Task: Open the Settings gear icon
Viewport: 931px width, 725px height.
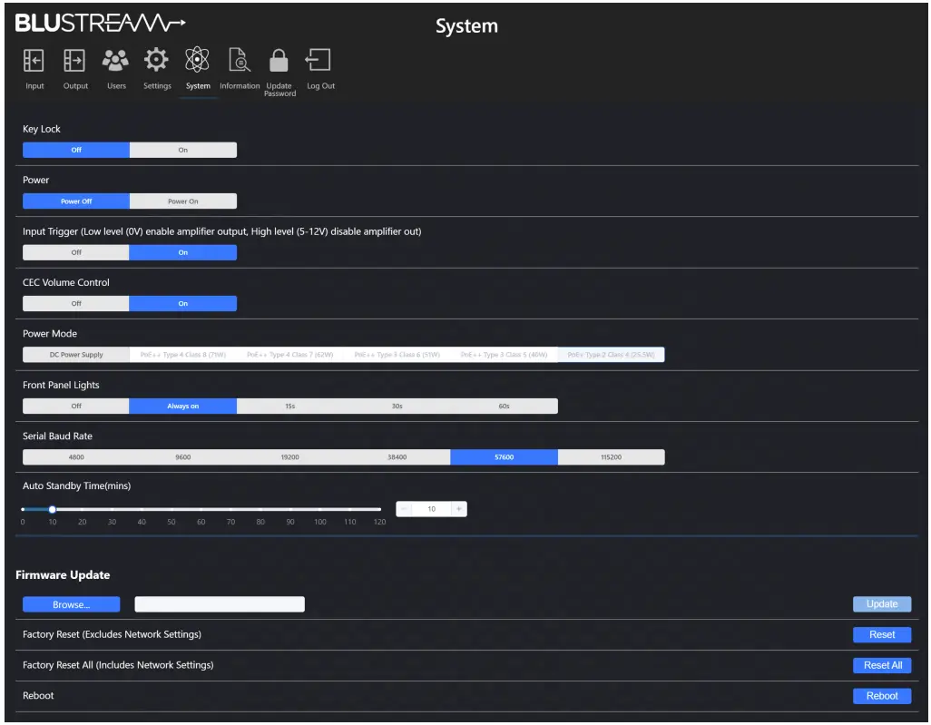Action: coord(156,60)
